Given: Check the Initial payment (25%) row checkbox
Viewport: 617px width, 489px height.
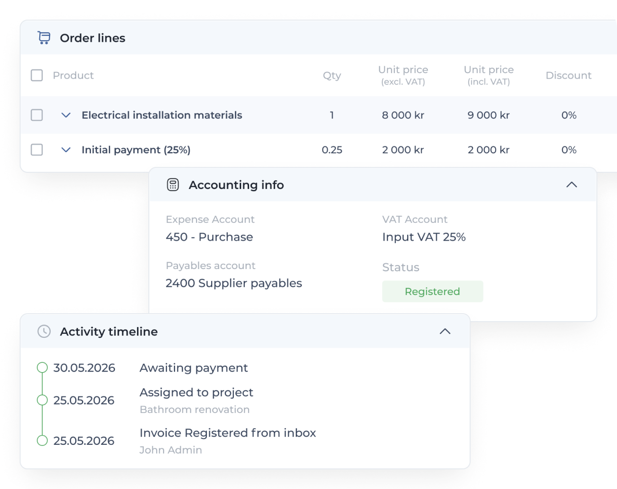Looking at the screenshot, I should [x=37, y=150].
